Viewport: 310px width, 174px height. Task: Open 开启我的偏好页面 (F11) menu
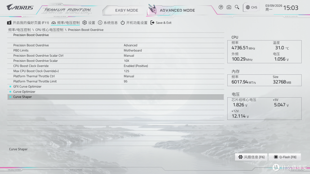[28, 23]
